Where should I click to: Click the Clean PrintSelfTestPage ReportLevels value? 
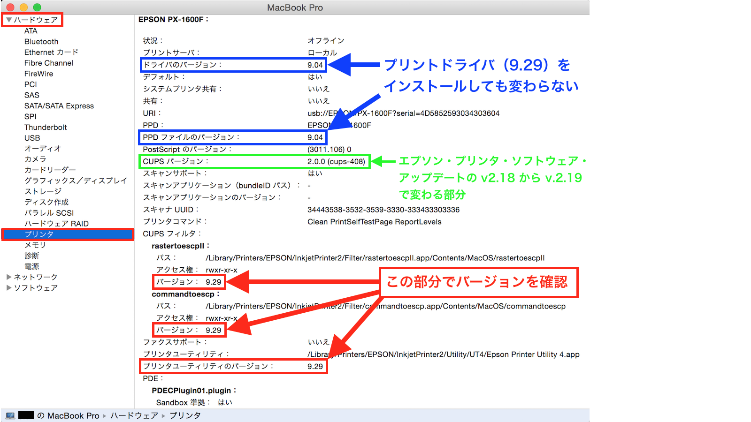tap(375, 222)
